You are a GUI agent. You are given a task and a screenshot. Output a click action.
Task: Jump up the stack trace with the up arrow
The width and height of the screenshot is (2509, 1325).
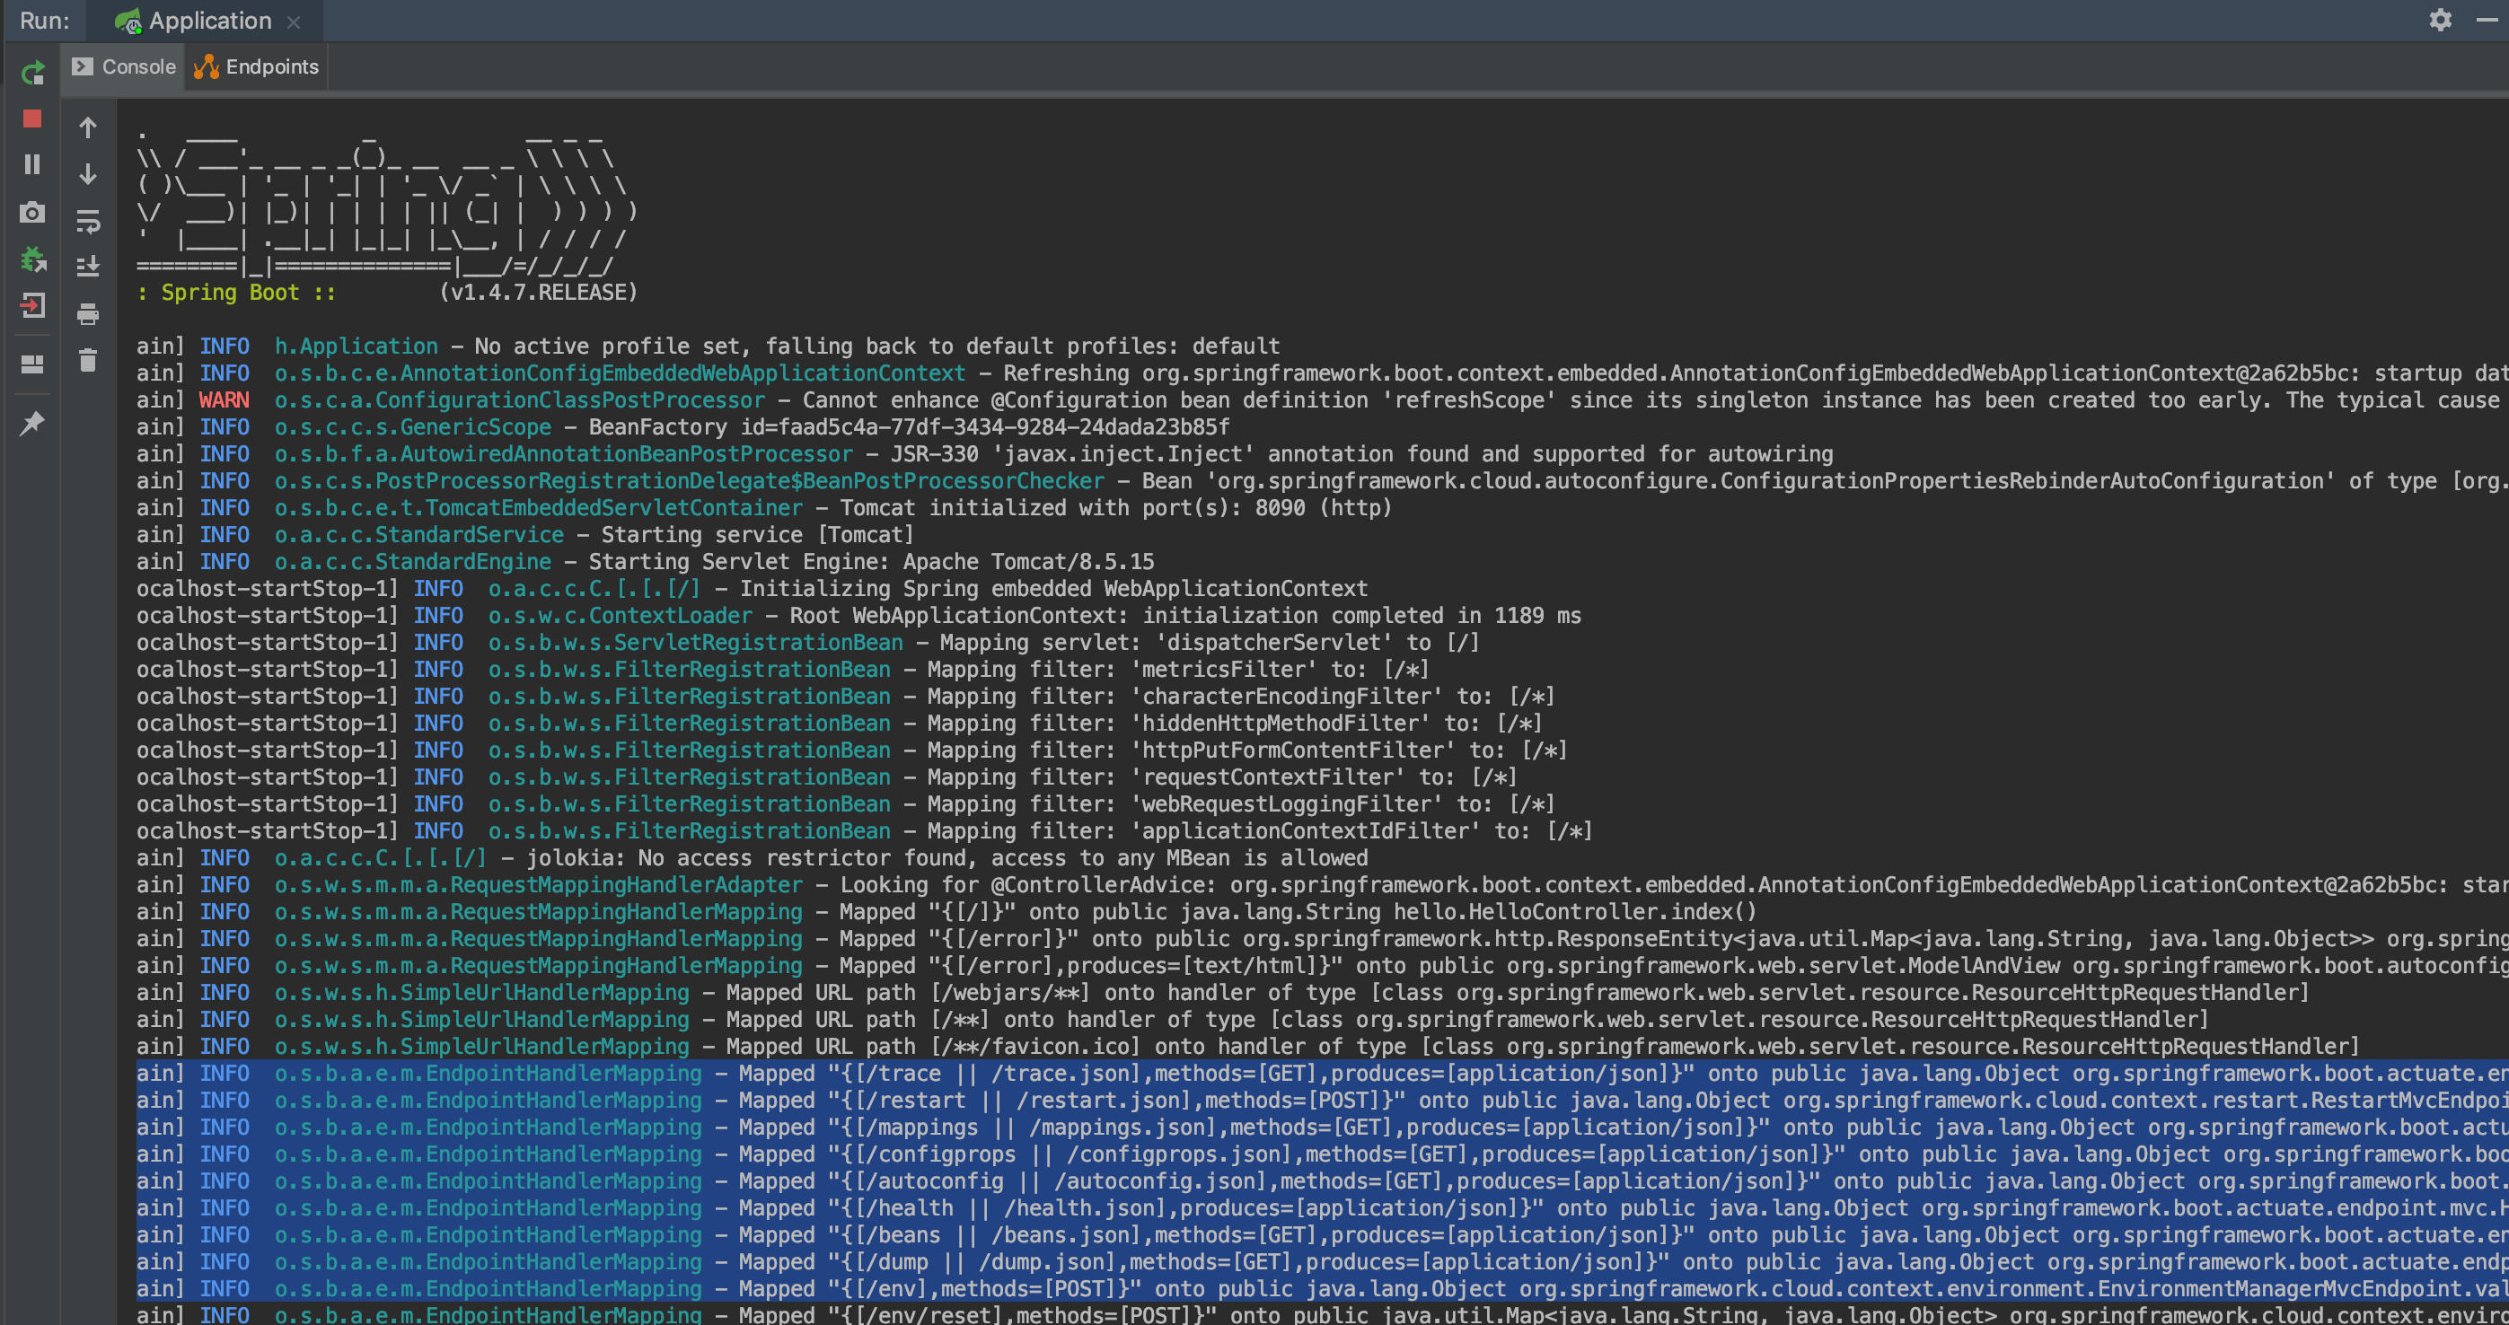pos(88,127)
